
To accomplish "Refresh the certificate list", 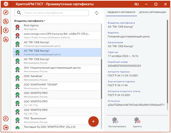I will tap(97, 13).
